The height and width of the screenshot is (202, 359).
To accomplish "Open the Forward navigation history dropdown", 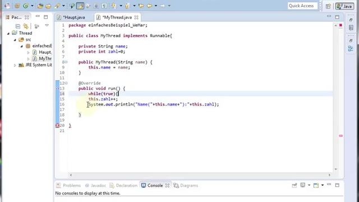I will (169, 6).
